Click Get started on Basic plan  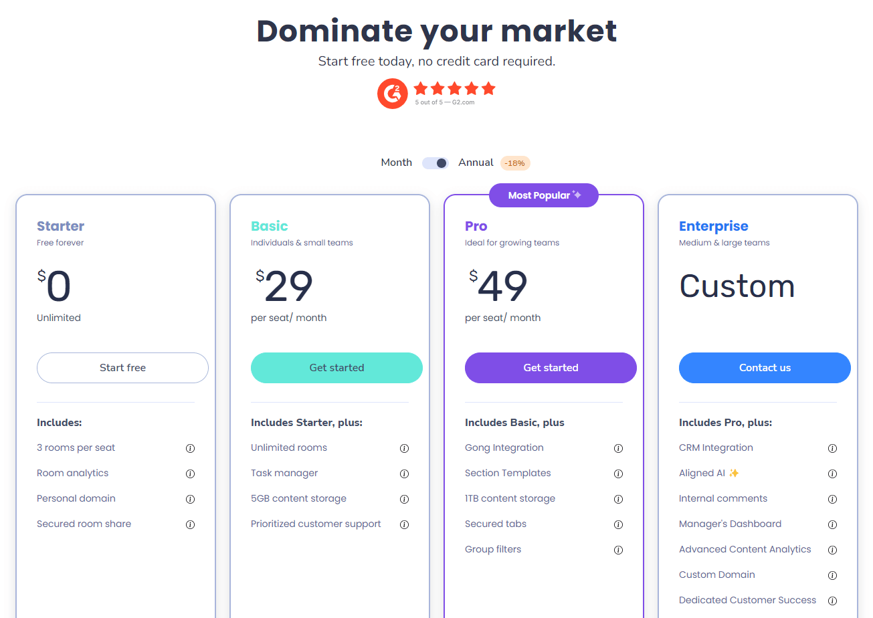(x=336, y=368)
